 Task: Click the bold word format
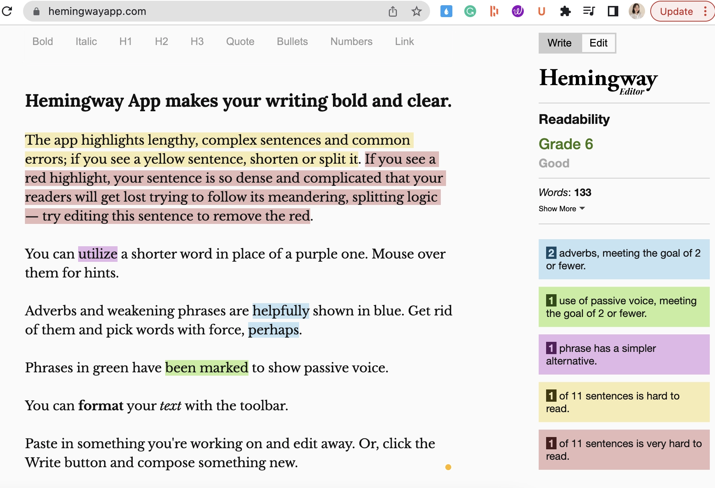(x=100, y=406)
